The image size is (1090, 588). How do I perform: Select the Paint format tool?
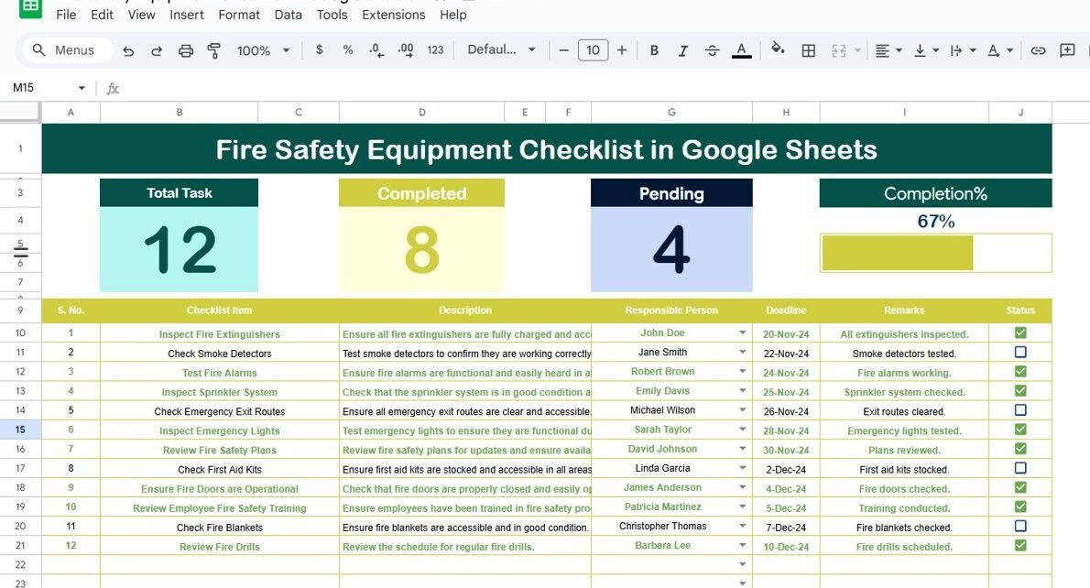click(213, 50)
